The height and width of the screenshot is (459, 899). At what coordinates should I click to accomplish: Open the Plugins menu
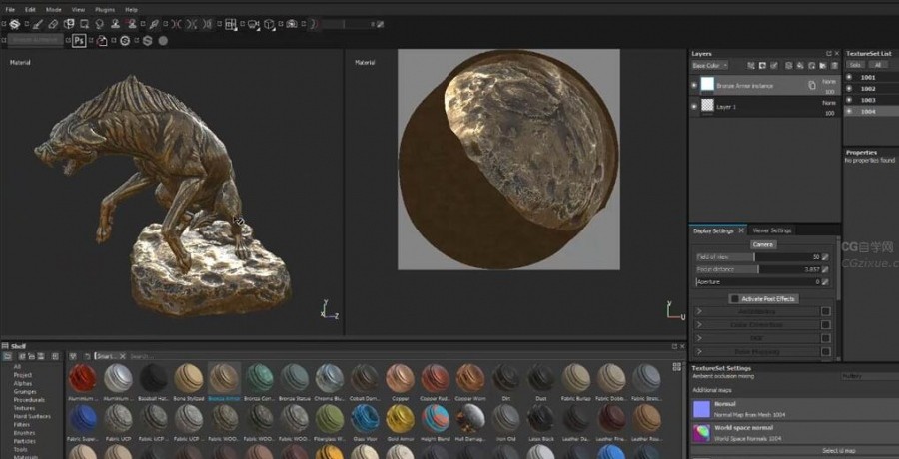[105, 10]
